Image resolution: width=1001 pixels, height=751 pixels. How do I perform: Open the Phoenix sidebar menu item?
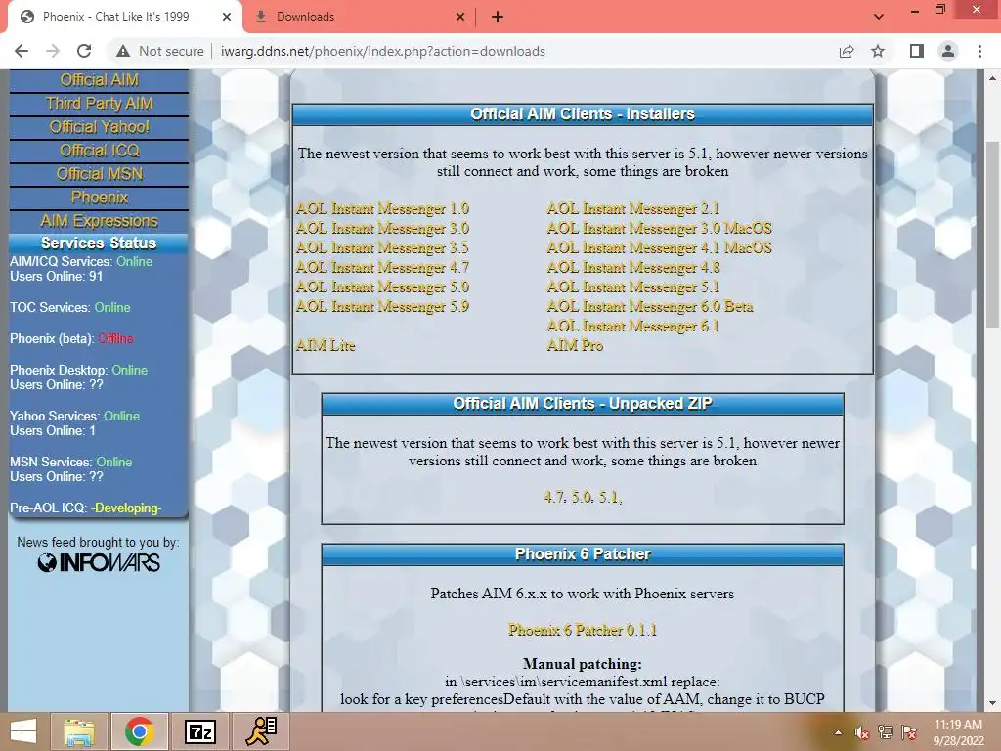[99, 198]
